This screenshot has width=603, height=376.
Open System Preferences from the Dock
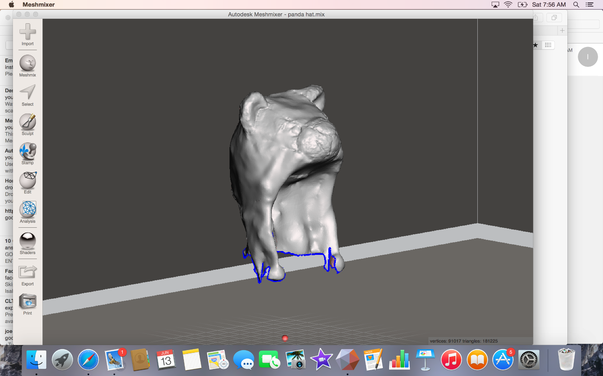tap(529, 360)
